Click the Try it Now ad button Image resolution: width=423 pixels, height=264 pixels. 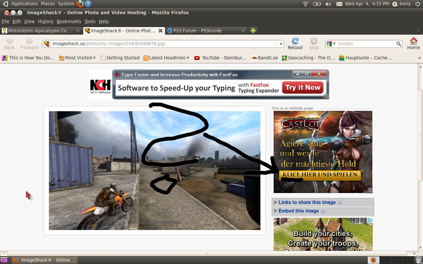pyautogui.click(x=303, y=88)
